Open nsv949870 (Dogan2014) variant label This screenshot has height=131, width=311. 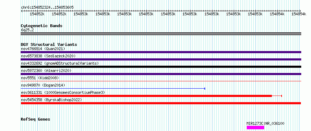tap(43, 85)
